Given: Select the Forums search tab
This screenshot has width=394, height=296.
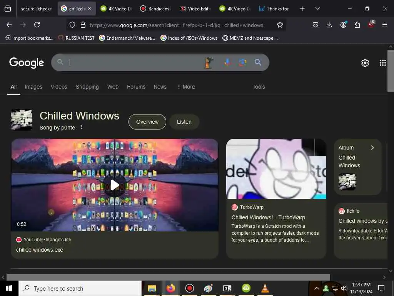Looking at the screenshot, I should pyautogui.click(x=136, y=87).
